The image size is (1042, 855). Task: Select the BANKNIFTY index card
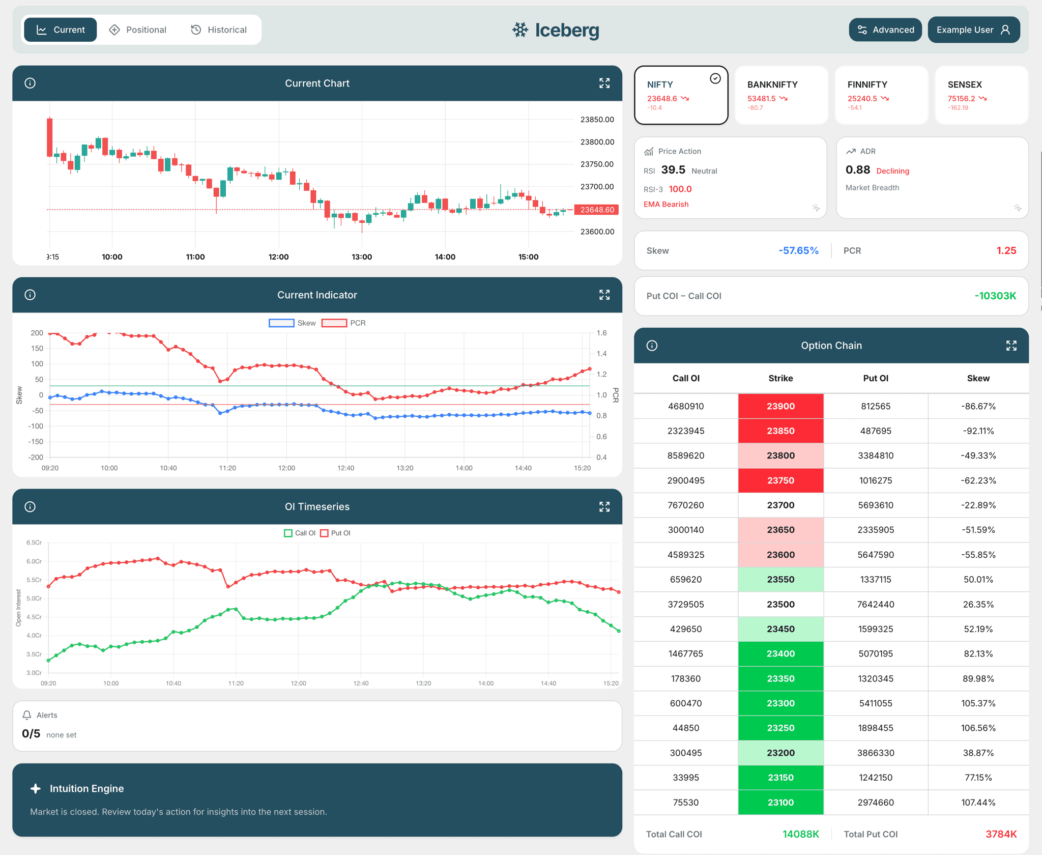(x=781, y=95)
